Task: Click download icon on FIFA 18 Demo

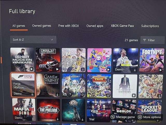Action: [x=135, y=70]
